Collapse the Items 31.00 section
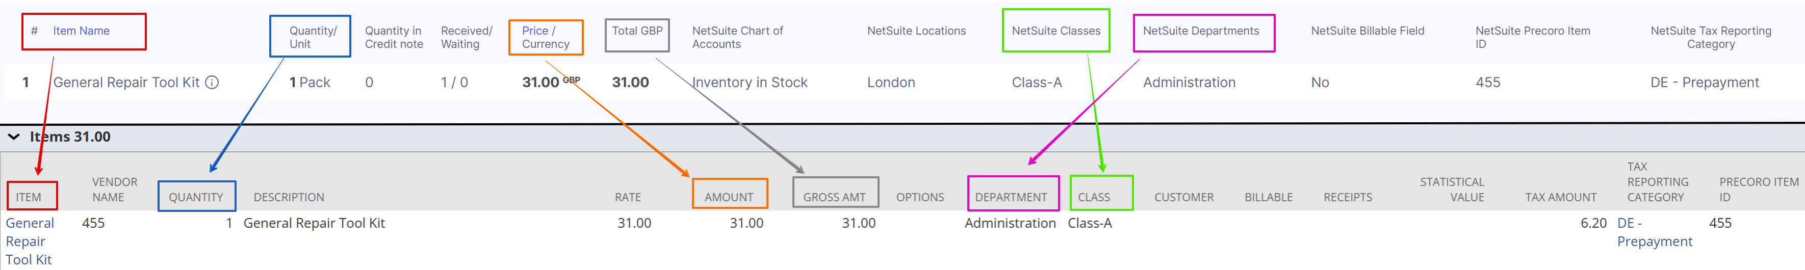 tap(14, 137)
